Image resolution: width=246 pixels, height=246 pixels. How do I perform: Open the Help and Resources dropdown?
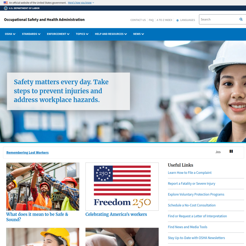pyautogui.click(x=111, y=34)
